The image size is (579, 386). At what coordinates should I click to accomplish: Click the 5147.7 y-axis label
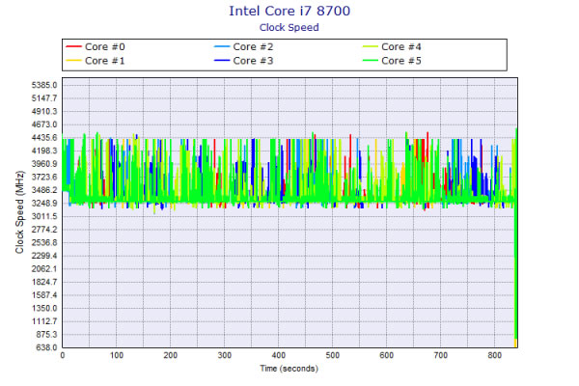click(44, 98)
